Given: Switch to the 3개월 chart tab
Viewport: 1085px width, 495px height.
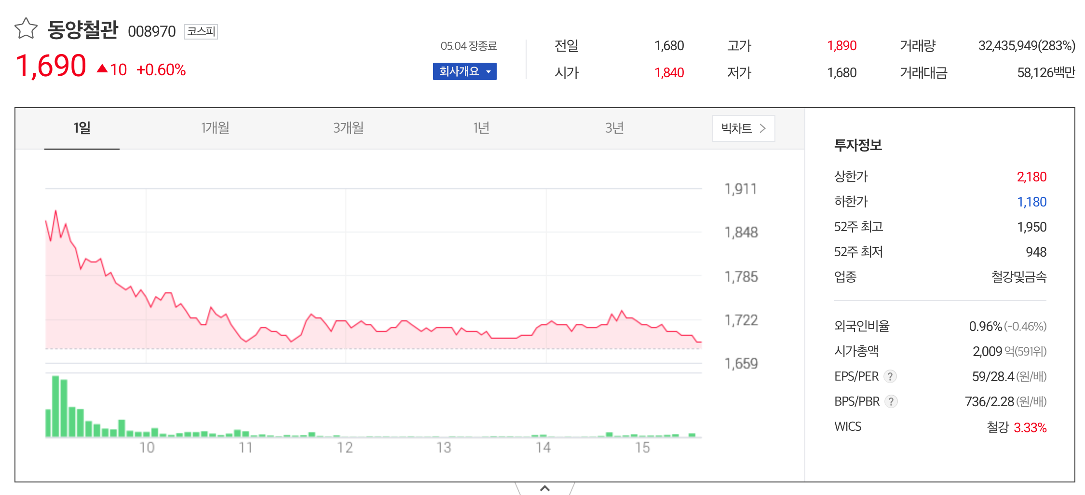Looking at the screenshot, I should [x=348, y=128].
